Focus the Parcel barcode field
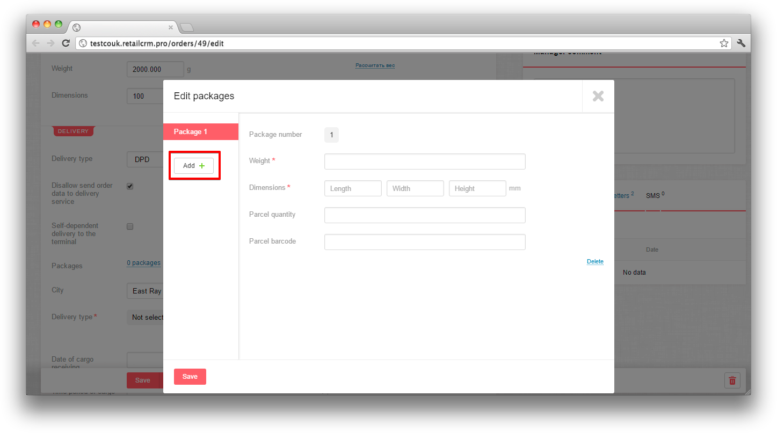 point(424,242)
